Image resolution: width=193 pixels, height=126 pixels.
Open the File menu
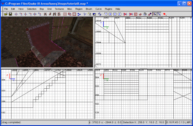click(x=6, y=9)
